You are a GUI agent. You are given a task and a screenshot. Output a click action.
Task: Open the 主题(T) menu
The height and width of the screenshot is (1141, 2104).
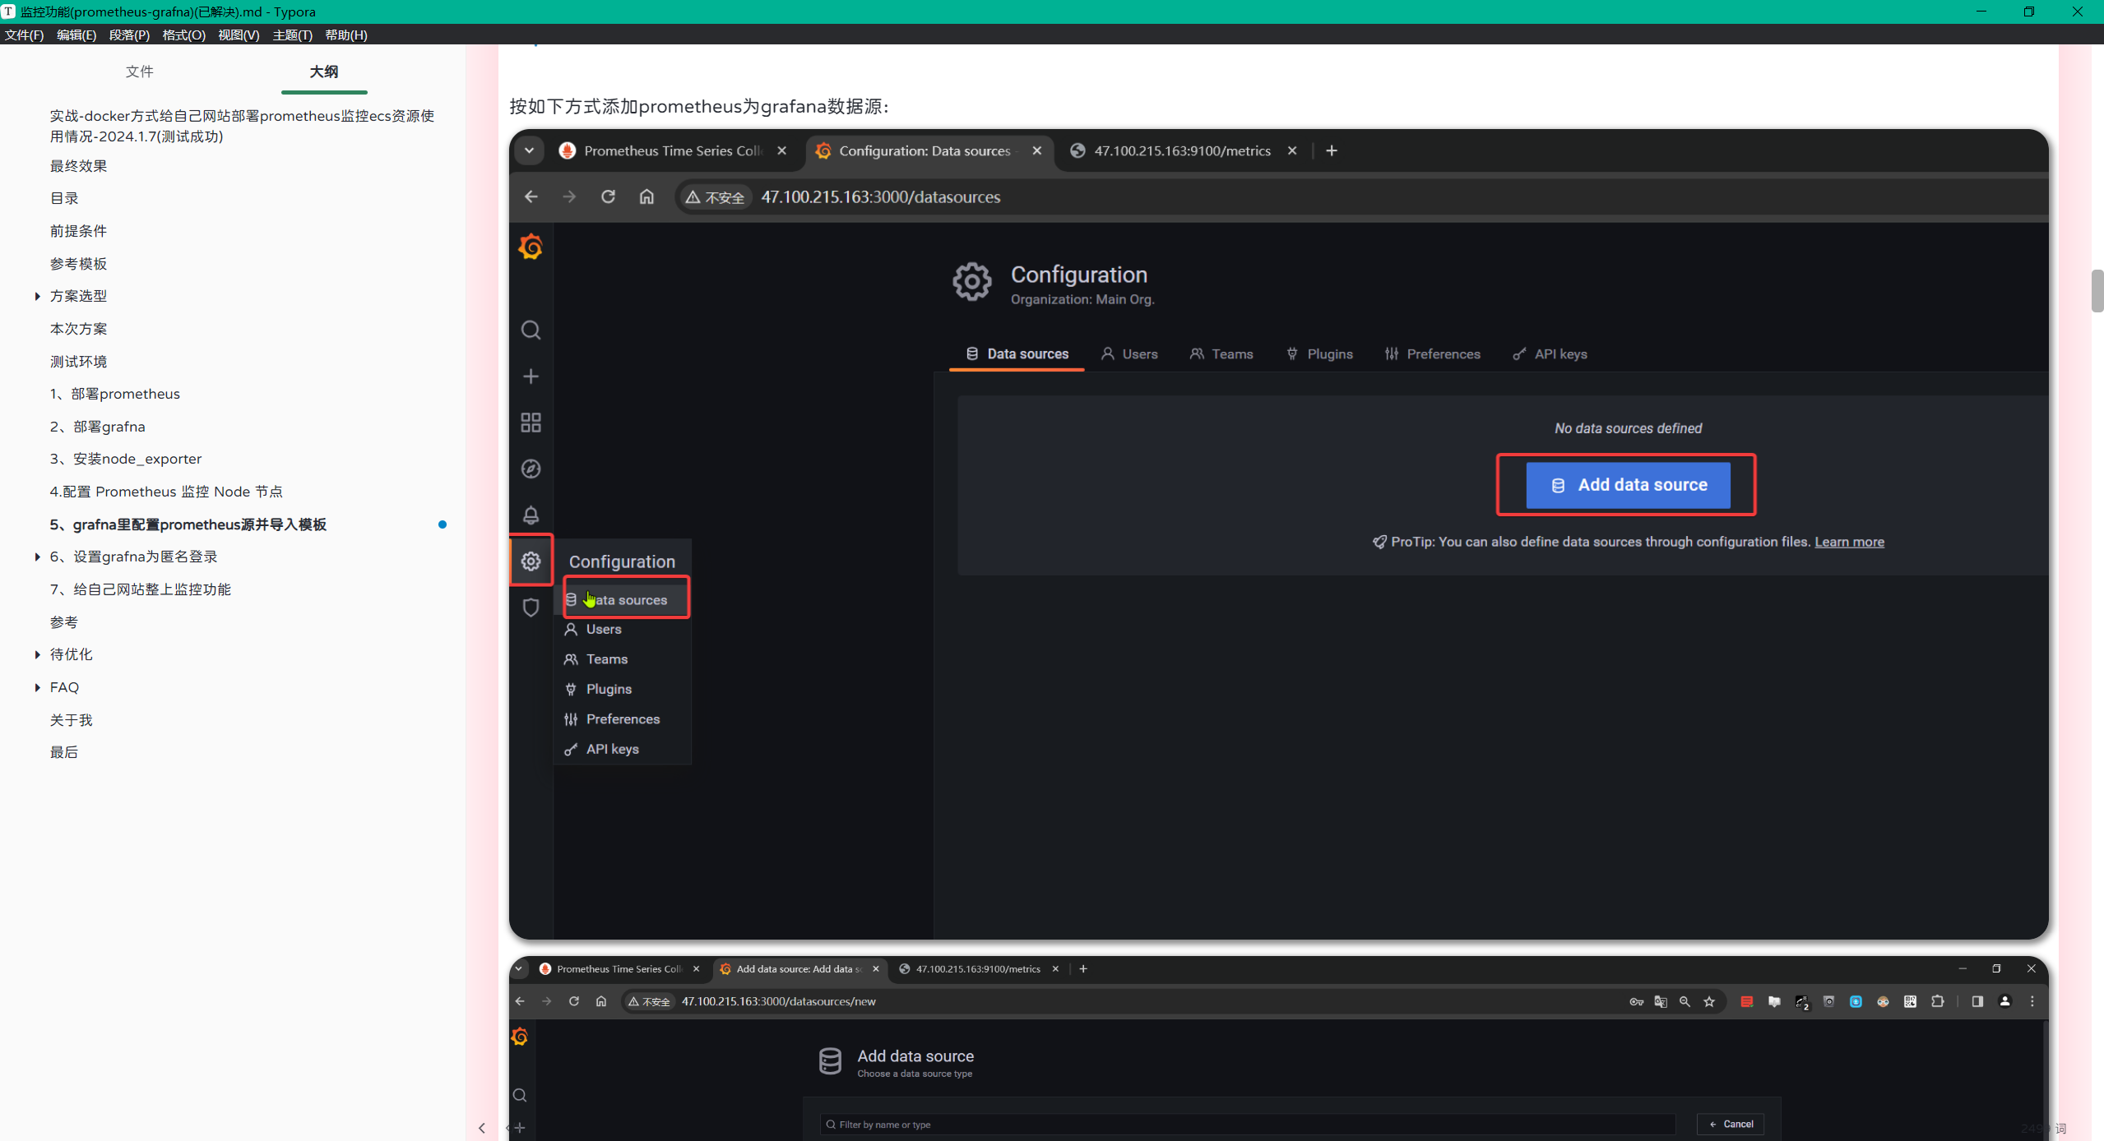(x=292, y=35)
